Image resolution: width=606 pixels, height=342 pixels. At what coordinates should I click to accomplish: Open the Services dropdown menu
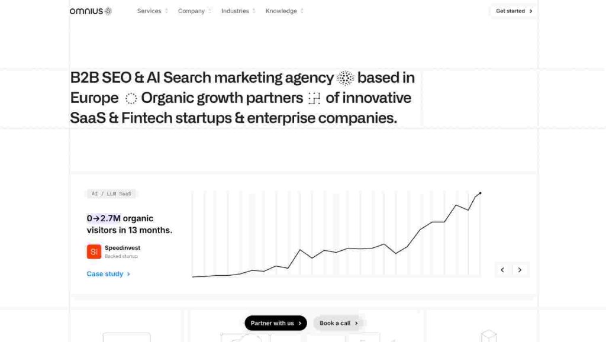click(x=149, y=11)
